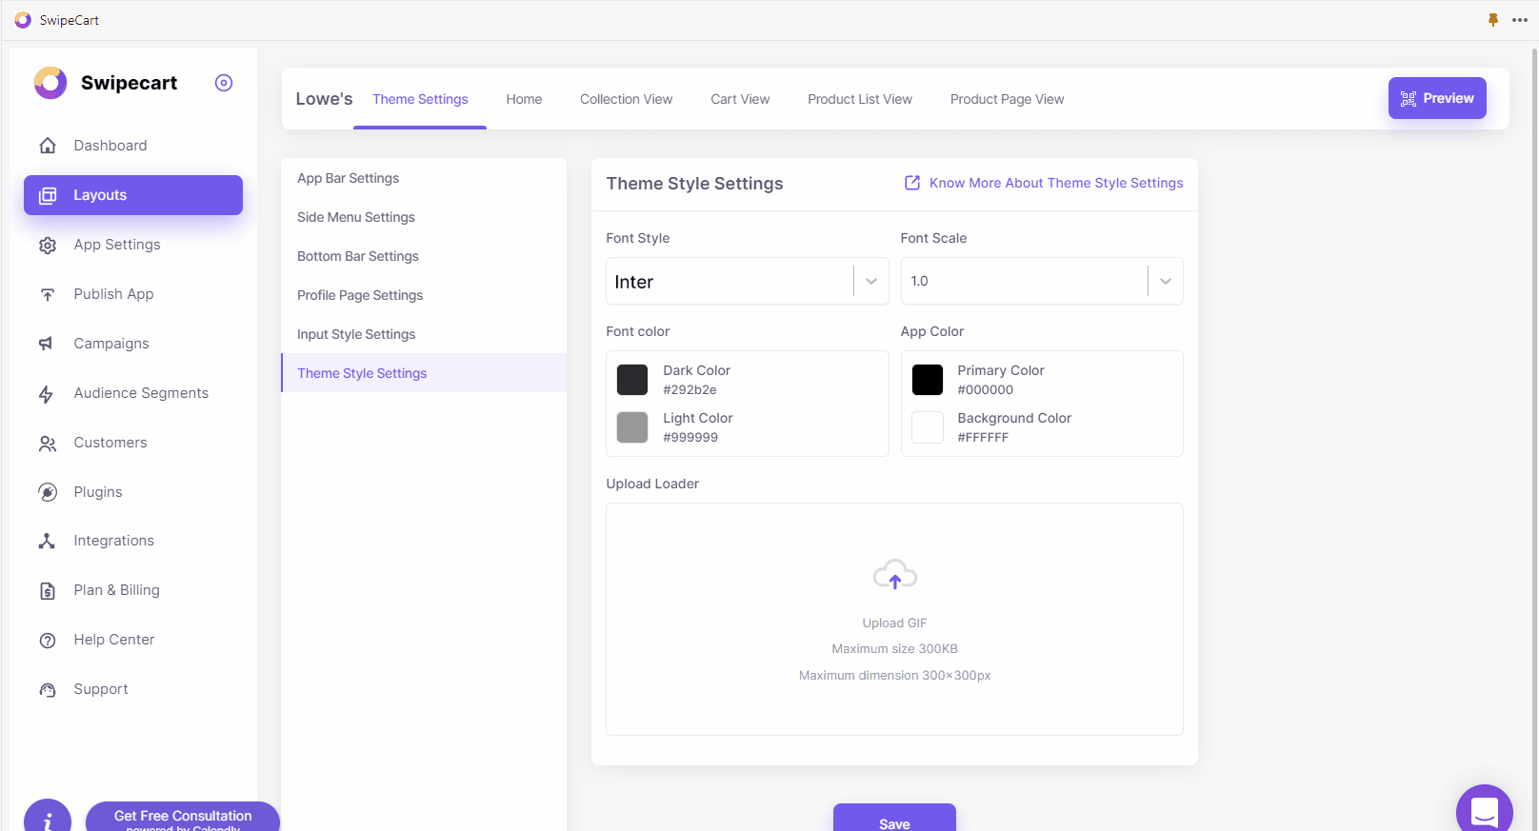The image size is (1539, 831).
Task: Click the sidebar collapse target icon
Action: (x=224, y=83)
